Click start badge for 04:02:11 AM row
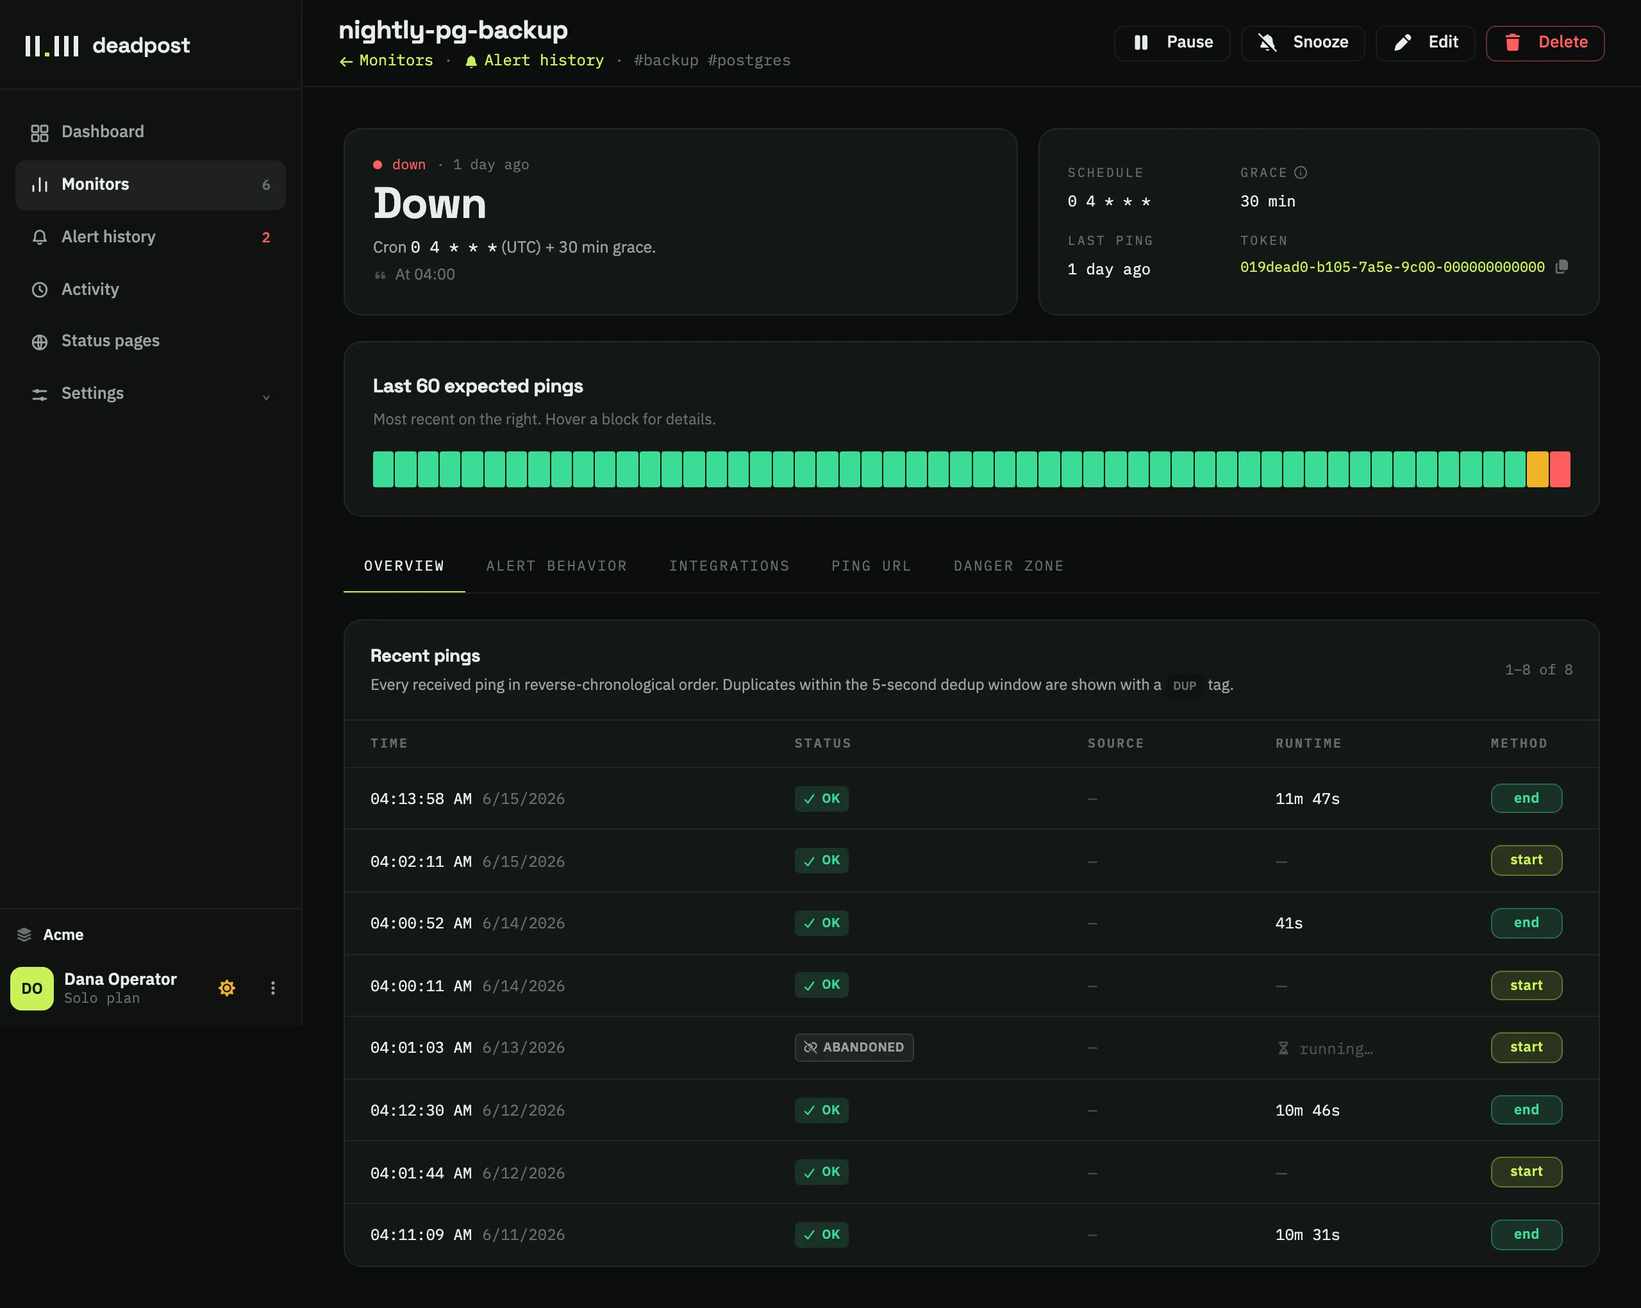The width and height of the screenshot is (1641, 1308). click(x=1526, y=860)
